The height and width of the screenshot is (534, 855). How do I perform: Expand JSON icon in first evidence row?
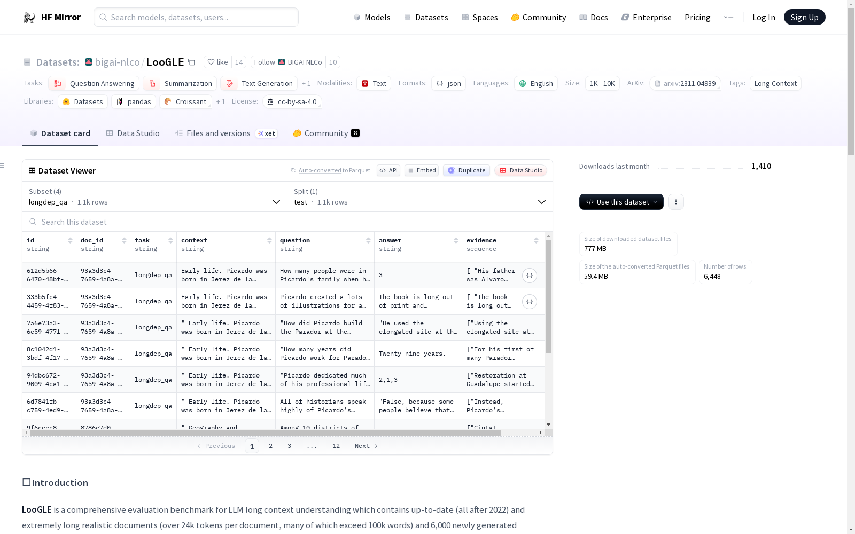point(529,276)
